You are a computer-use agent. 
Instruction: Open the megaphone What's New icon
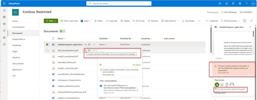tap(227, 3)
